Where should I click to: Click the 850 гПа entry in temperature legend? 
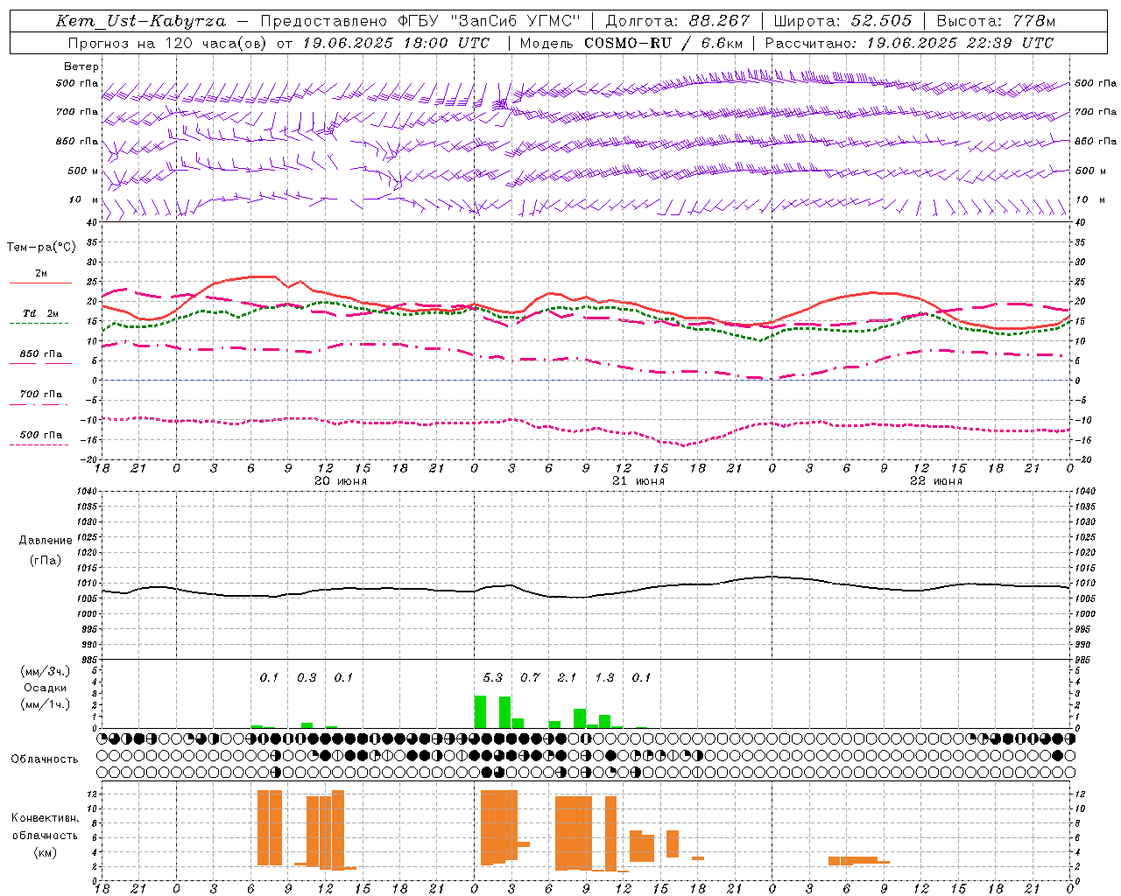pos(41,354)
